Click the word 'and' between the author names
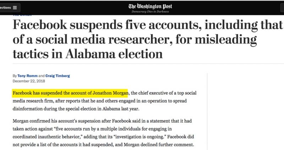The height and width of the screenshot is (150, 284). (x=42, y=76)
